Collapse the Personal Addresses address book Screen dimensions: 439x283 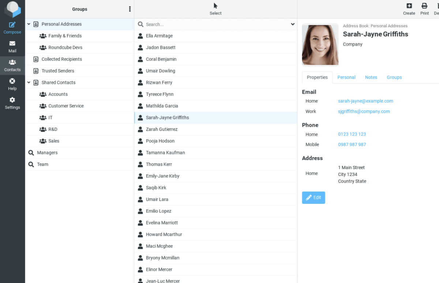(29, 24)
